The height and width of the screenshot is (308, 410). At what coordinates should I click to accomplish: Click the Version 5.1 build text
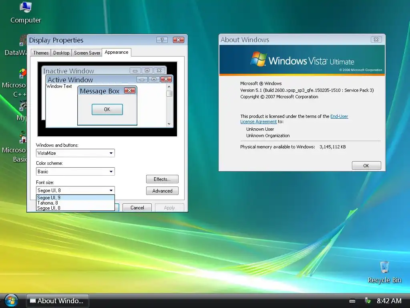pyautogui.click(x=307, y=90)
